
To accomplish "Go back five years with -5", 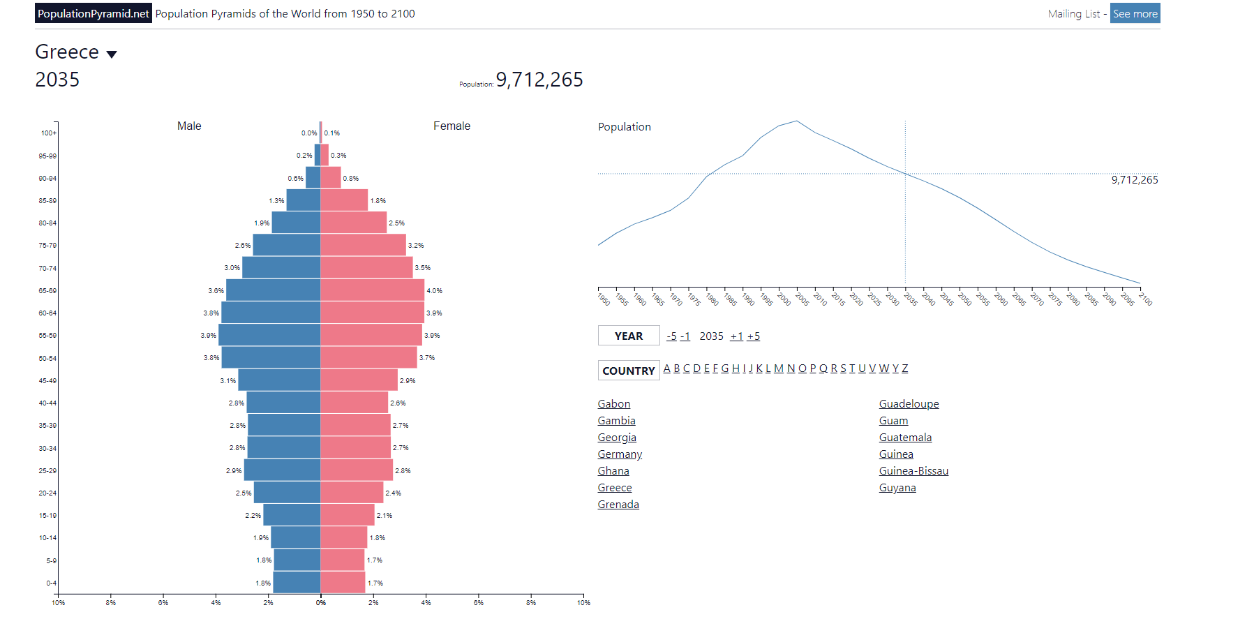I will pos(671,336).
